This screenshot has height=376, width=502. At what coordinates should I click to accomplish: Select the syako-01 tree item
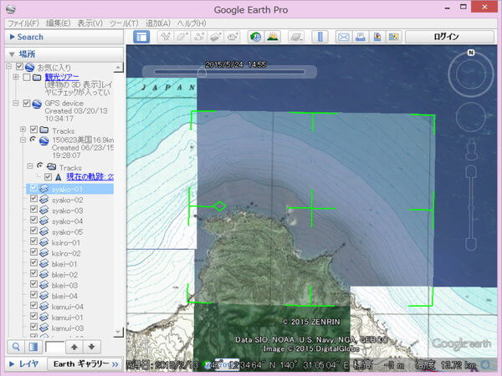pos(69,189)
